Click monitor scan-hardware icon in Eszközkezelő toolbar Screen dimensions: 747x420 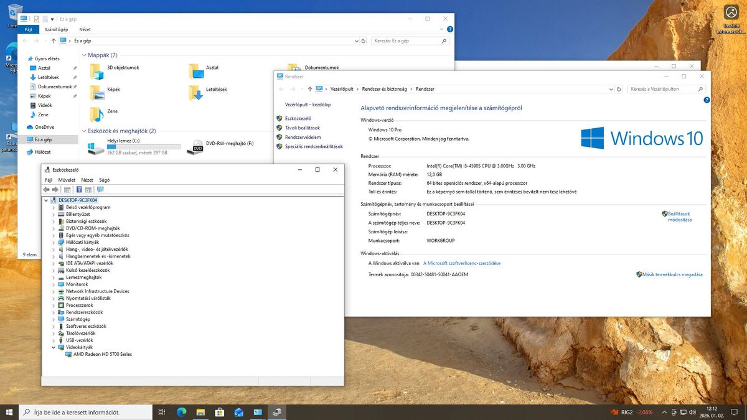pyautogui.click(x=100, y=190)
